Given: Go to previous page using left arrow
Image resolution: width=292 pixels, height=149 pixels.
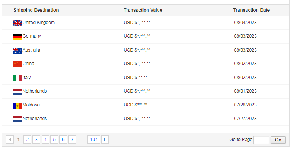Looking at the screenshot, I should point(10,140).
